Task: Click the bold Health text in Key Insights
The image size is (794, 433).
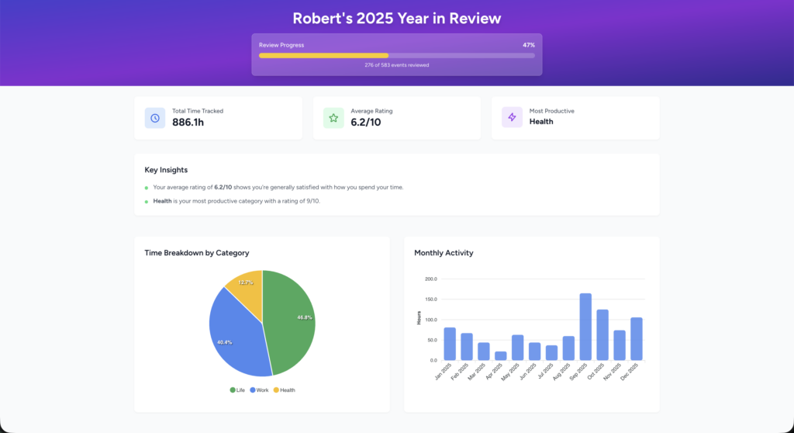Action: (162, 201)
